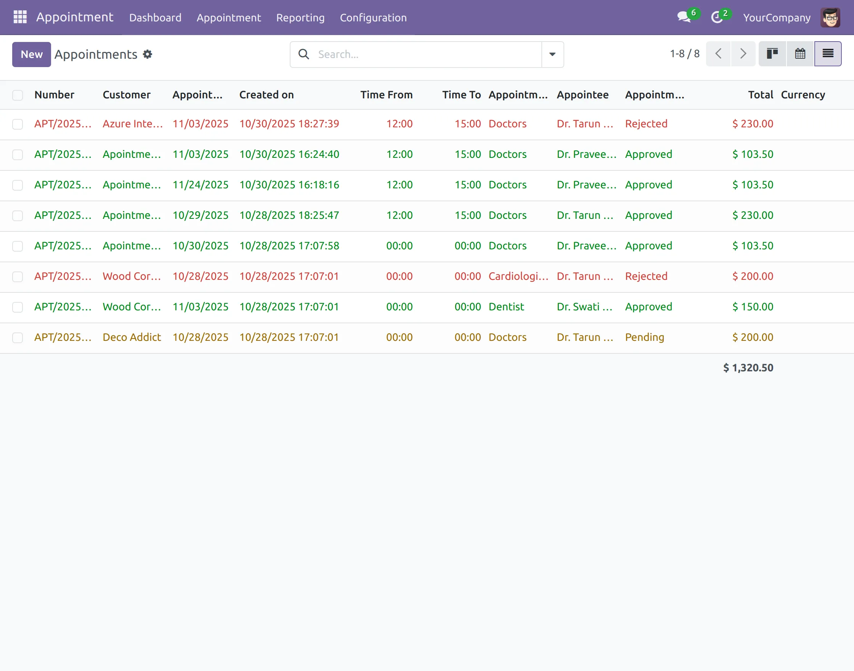Switch to Kanban view
854x671 pixels.
(x=772, y=53)
